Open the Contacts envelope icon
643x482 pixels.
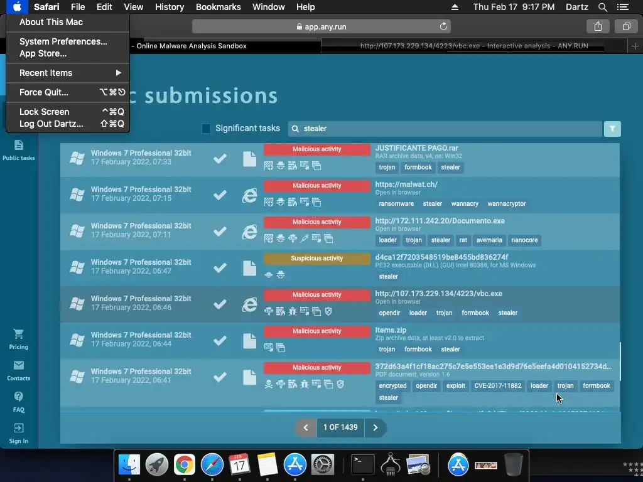18,365
